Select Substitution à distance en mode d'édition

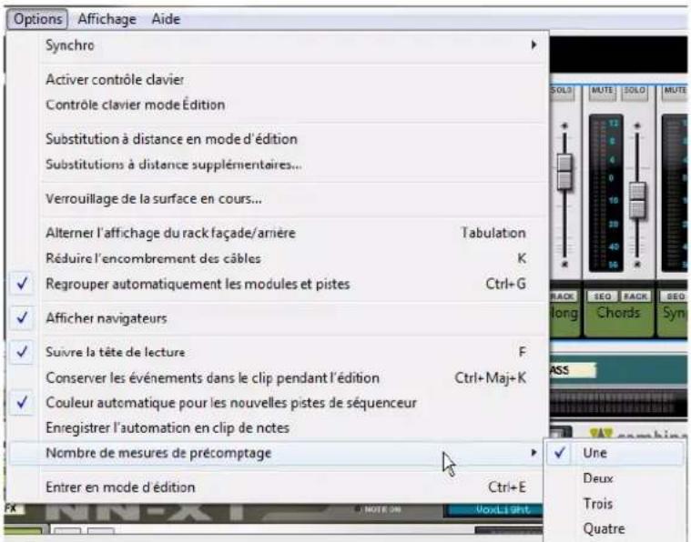(x=278, y=139)
